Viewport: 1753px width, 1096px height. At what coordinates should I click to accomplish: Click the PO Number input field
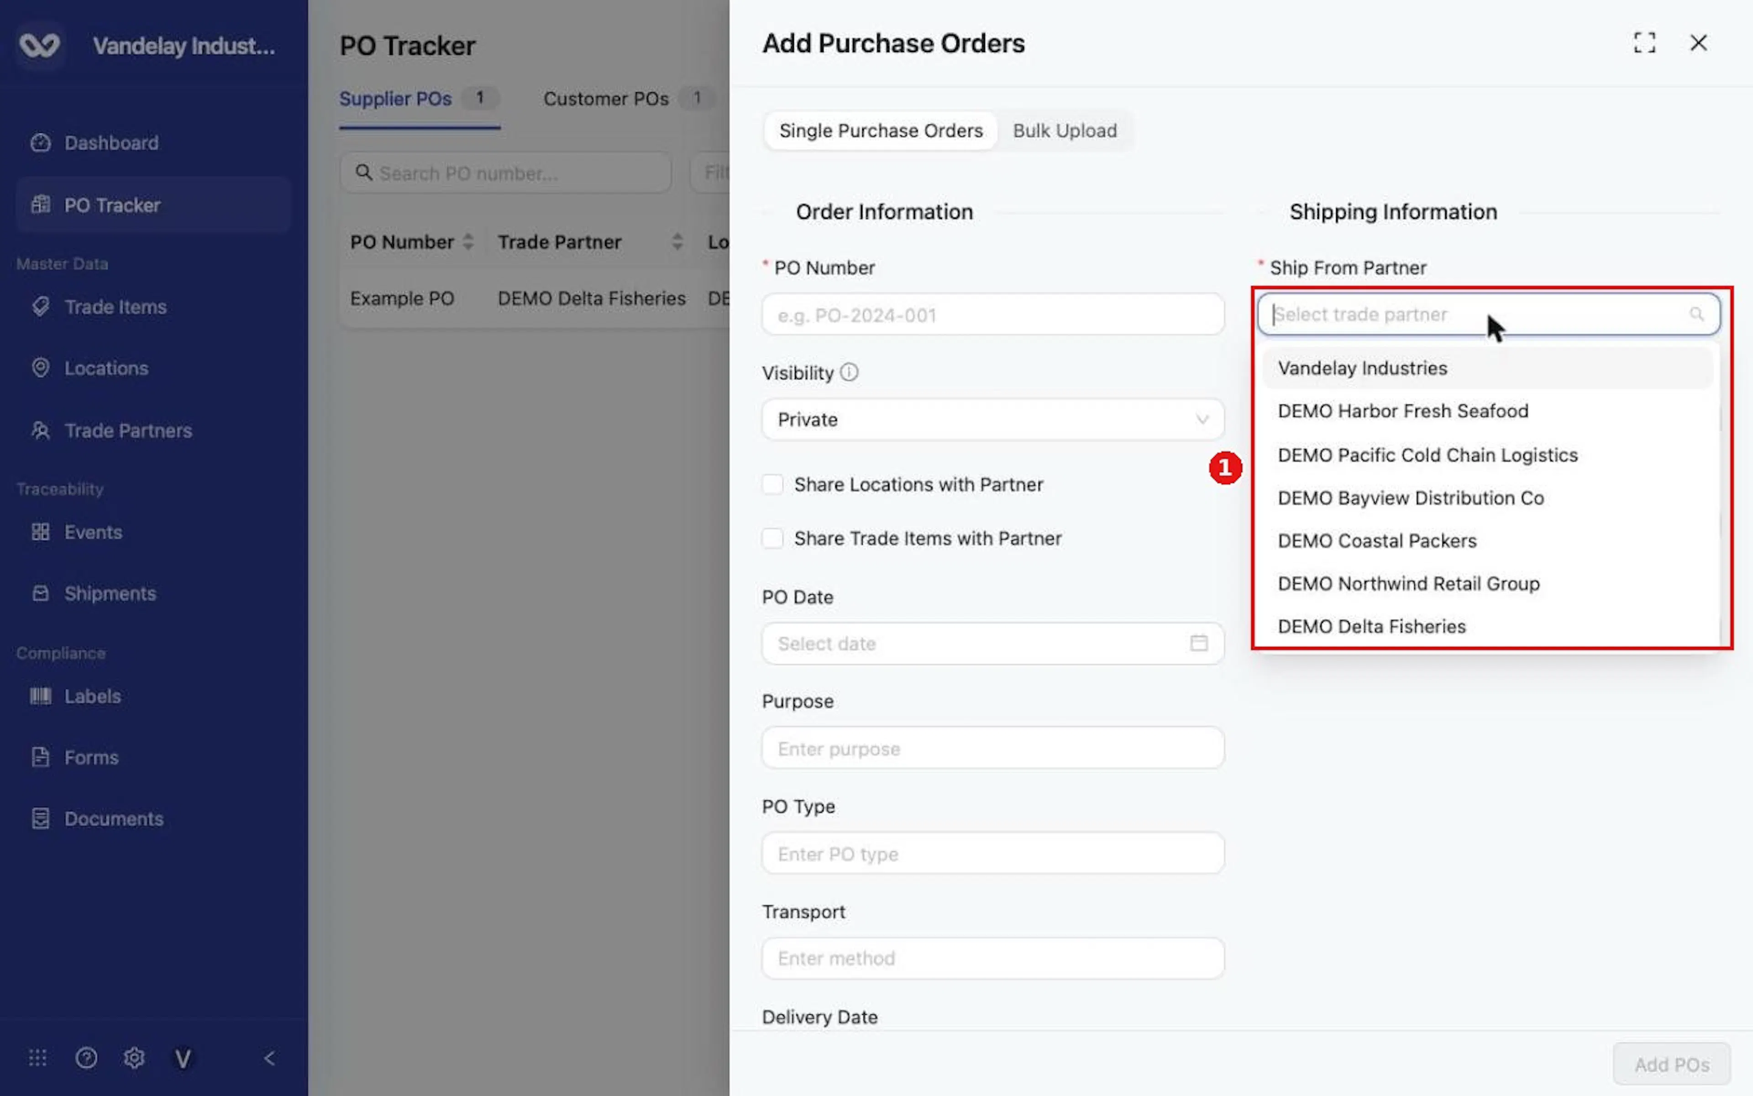point(992,315)
